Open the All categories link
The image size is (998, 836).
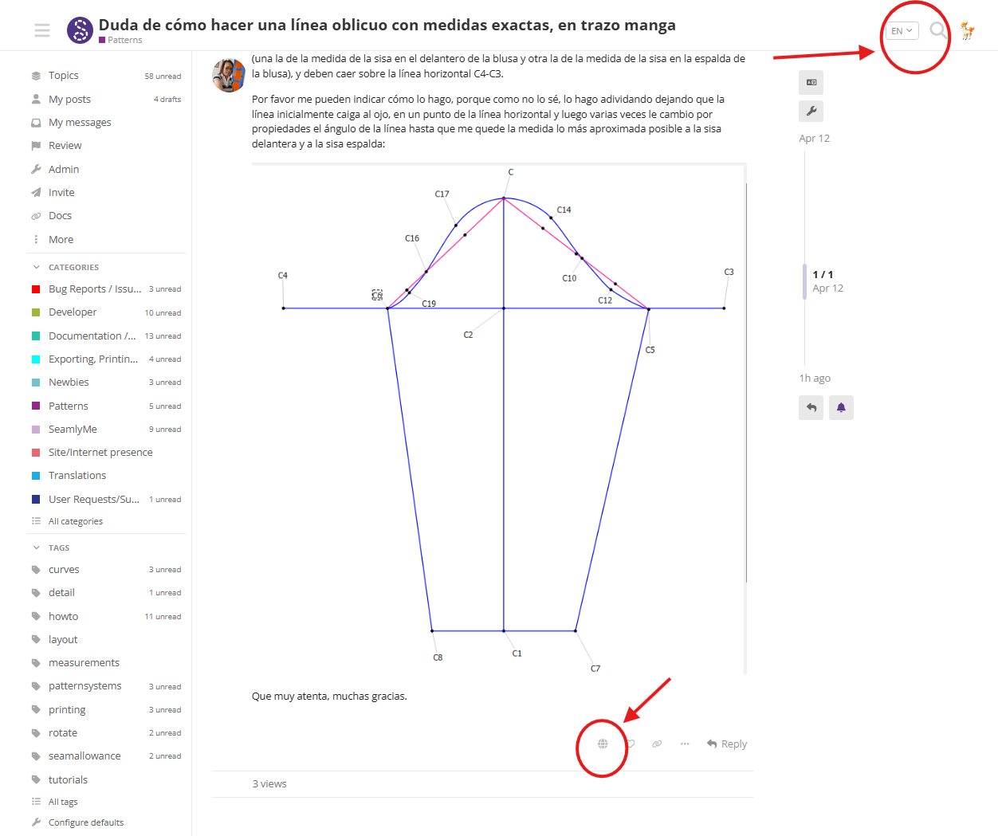point(75,521)
